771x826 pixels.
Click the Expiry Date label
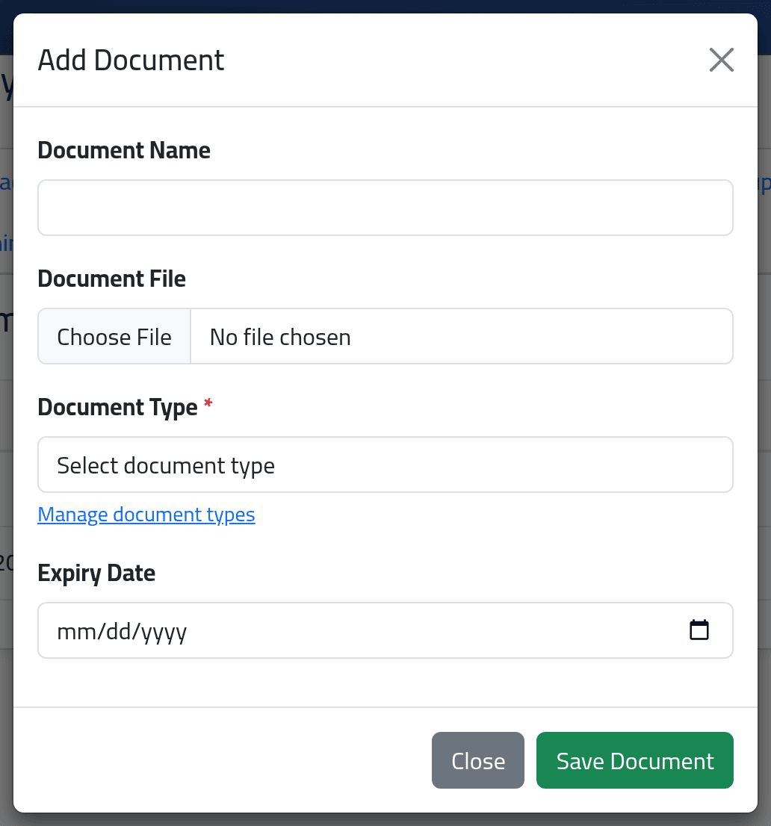point(96,573)
